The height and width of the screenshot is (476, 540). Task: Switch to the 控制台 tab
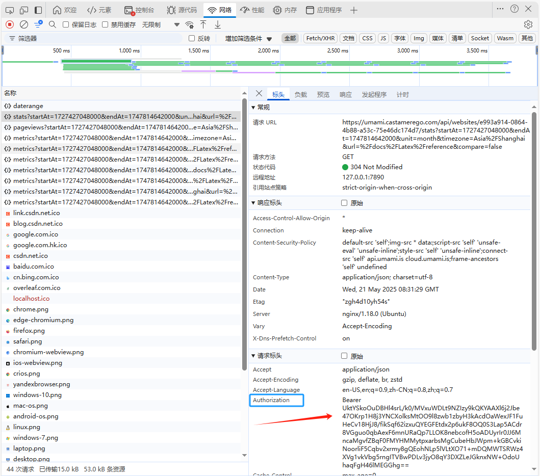(x=139, y=10)
